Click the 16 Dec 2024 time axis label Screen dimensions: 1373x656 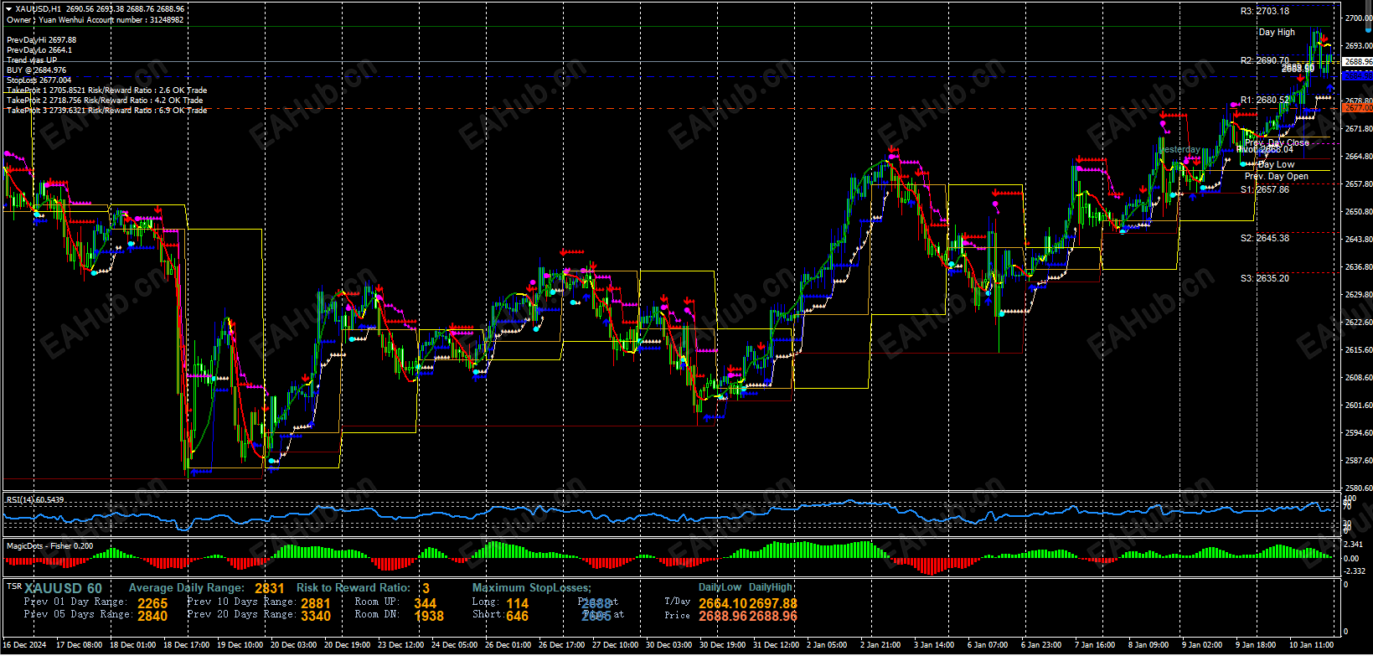coord(25,645)
